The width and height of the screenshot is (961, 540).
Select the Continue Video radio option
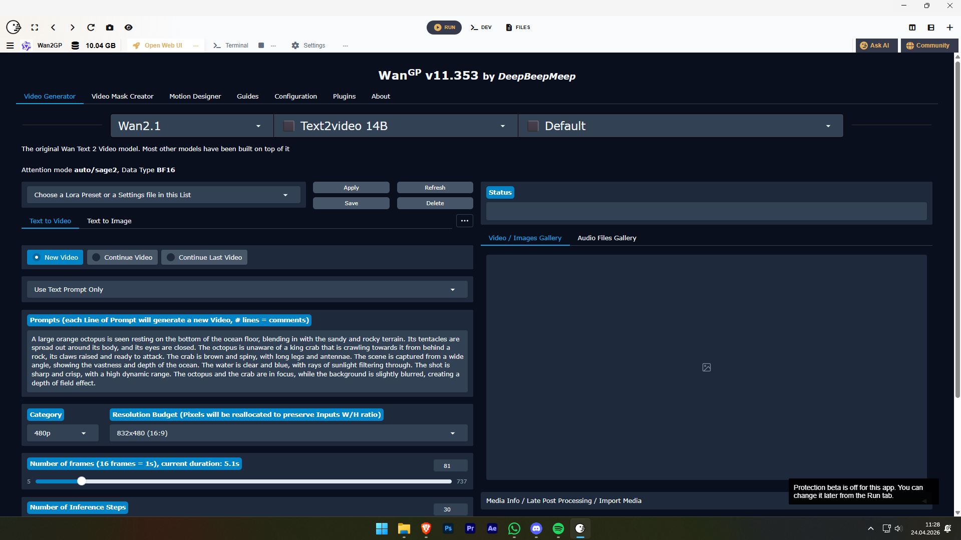tap(123, 257)
